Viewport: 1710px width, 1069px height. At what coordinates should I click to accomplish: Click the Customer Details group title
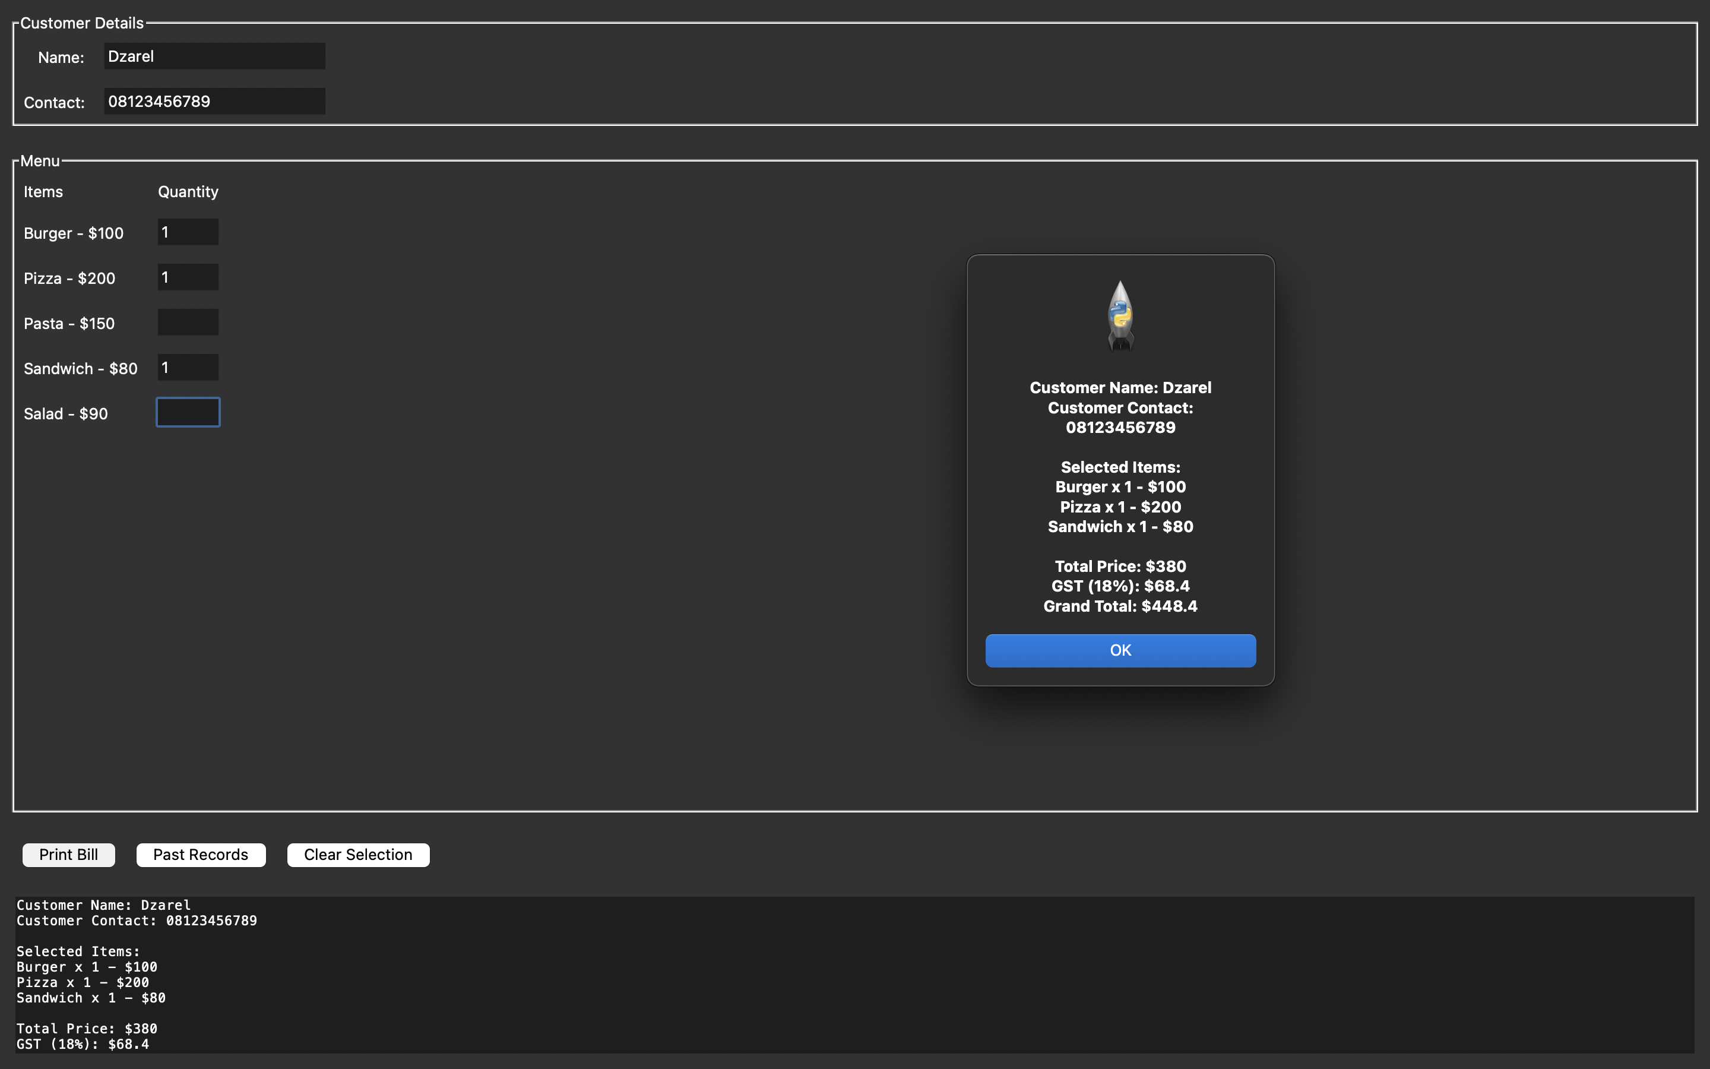coord(82,23)
